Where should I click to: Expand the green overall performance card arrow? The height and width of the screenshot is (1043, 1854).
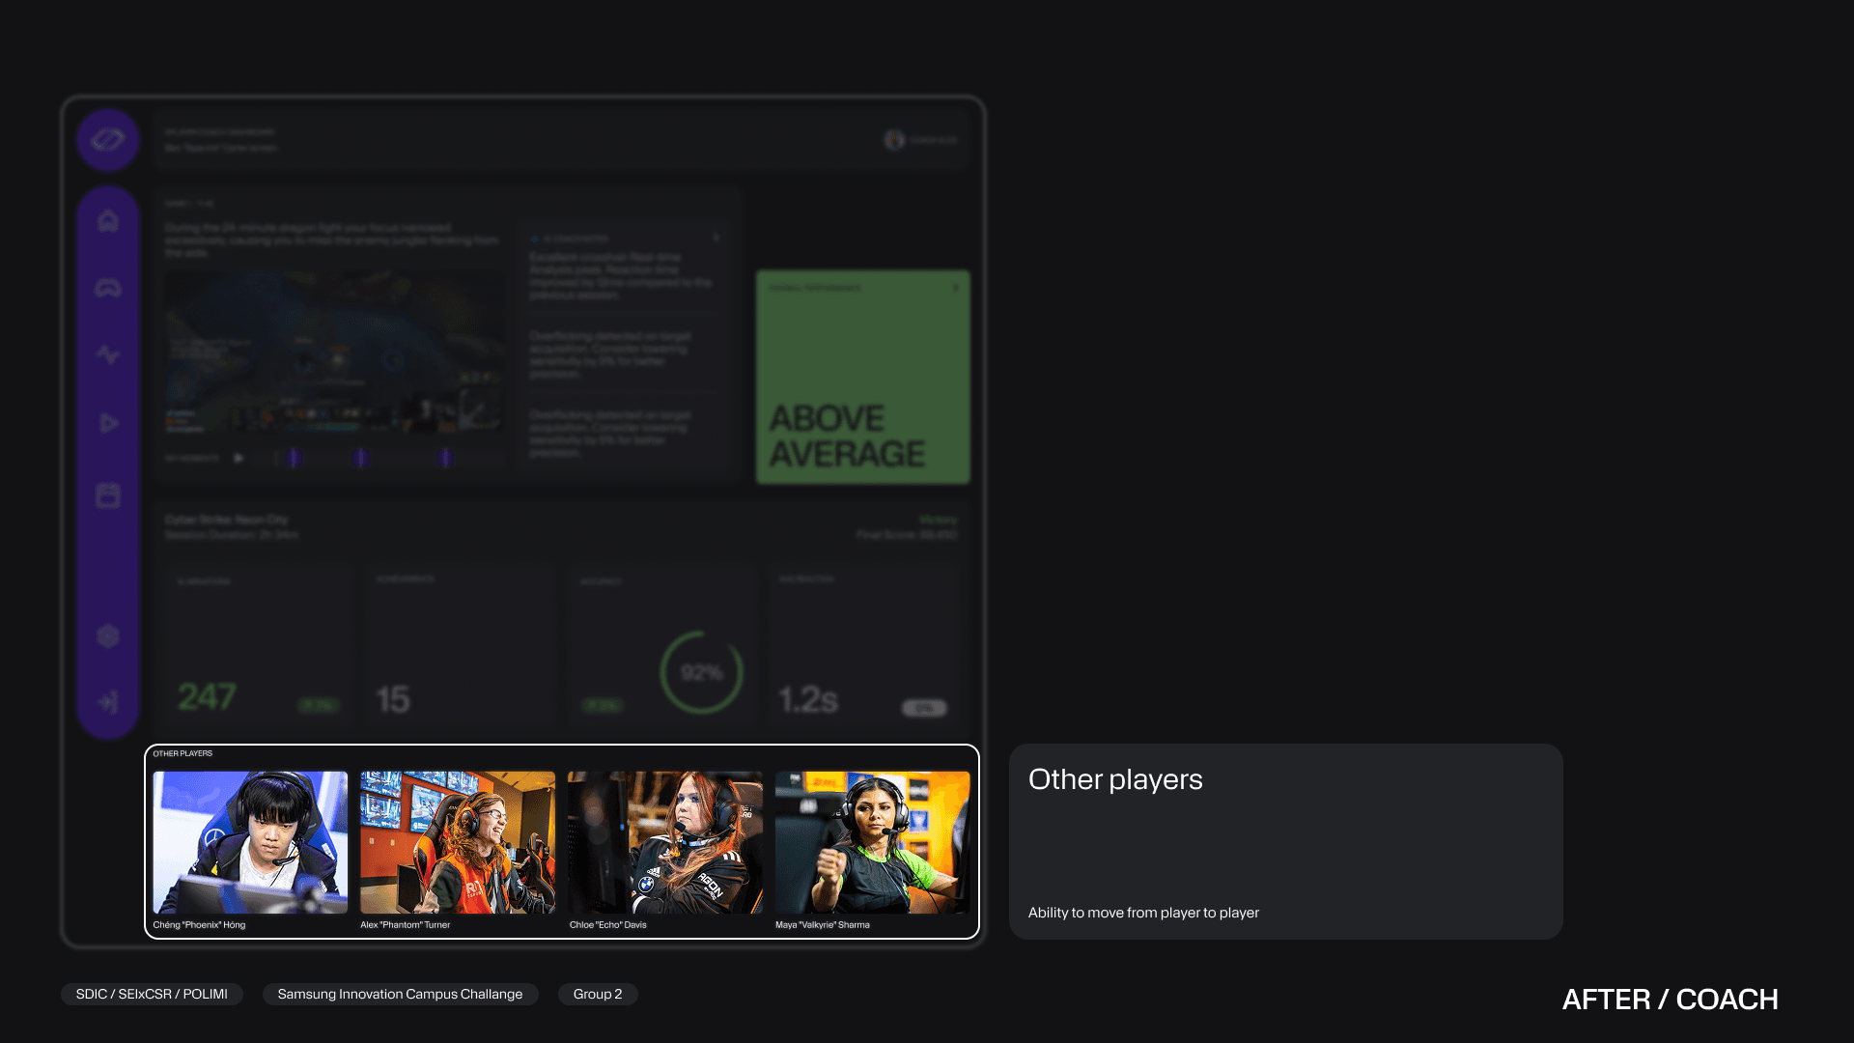(x=955, y=287)
